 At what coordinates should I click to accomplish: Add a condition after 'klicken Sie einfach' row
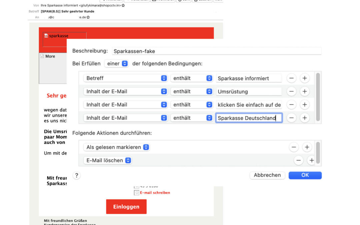coord(305,105)
